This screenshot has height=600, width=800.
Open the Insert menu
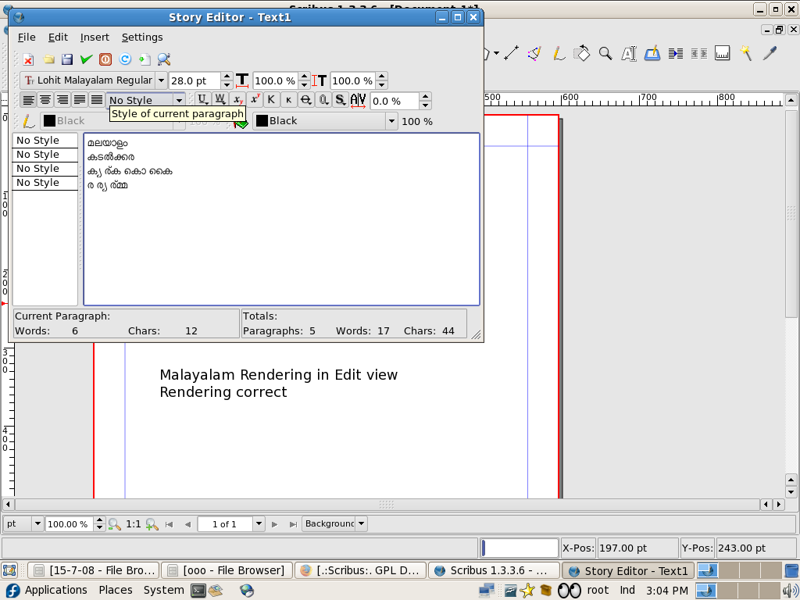click(x=95, y=37)
